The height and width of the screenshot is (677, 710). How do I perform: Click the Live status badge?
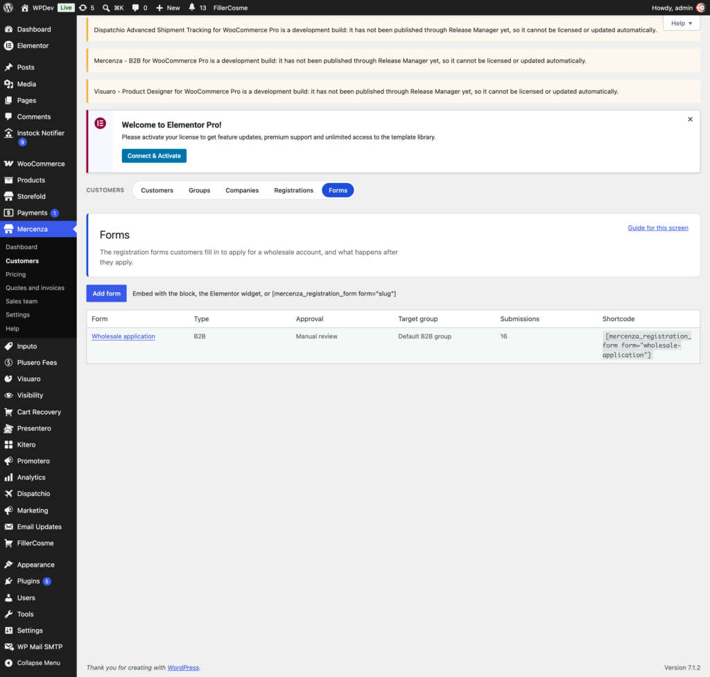tap(66, 8)
